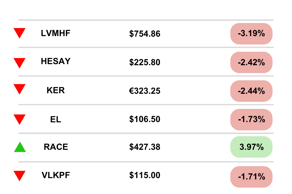Select the €323.25 price value
292x194 pixels.
coord(145,91)
